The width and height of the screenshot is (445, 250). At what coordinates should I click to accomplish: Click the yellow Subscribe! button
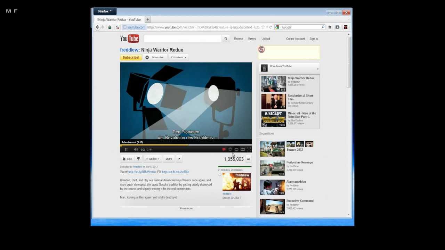[x=131, y=57]
